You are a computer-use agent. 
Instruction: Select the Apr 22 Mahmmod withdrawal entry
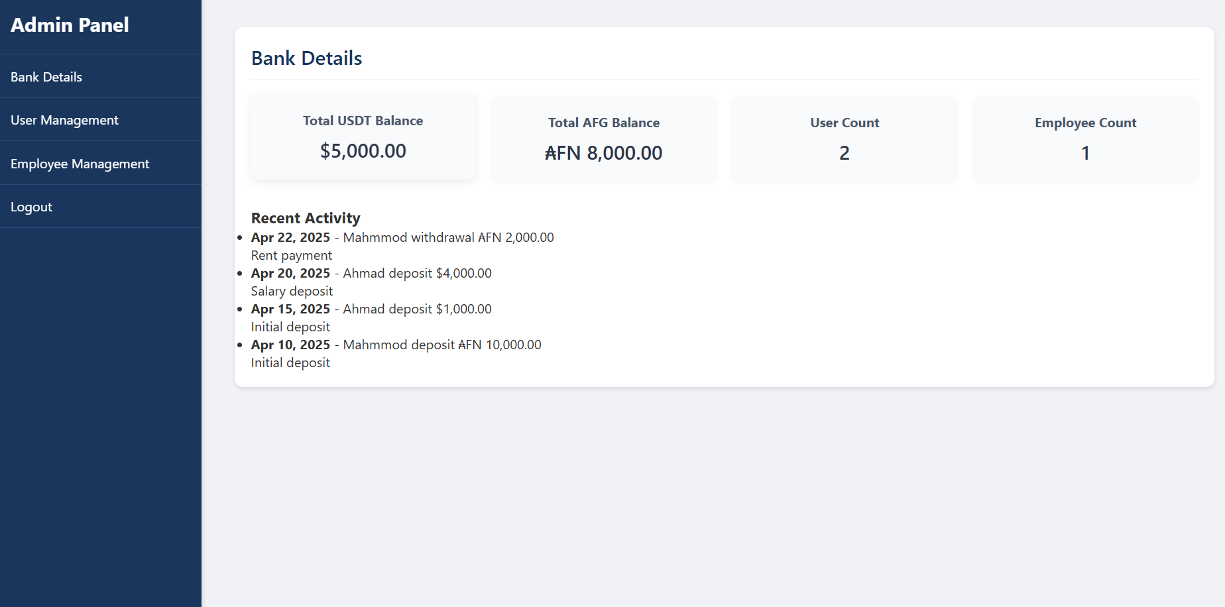click(x=402, y=237)
